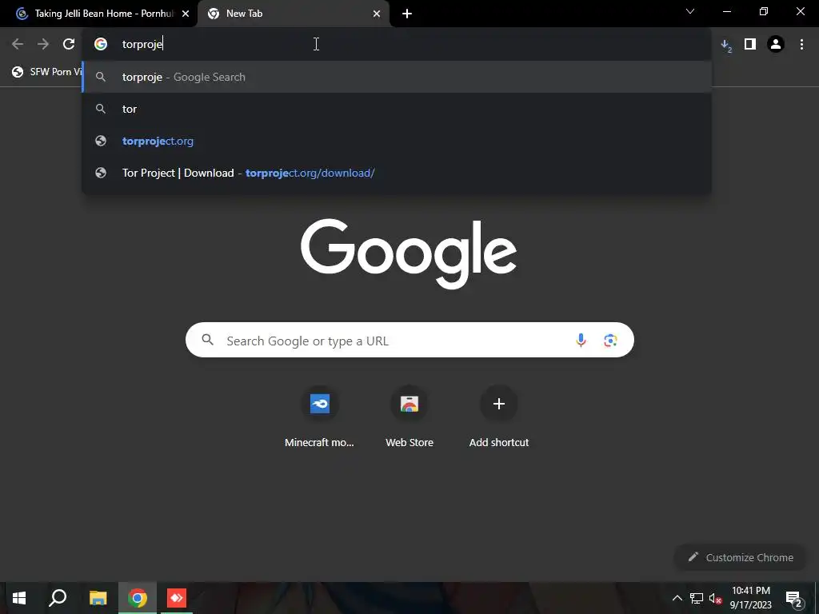Viewport: 819px width, 614px height.
Task: Choose Tor Project | Download suggestion
Action: (x=397, y=173)
